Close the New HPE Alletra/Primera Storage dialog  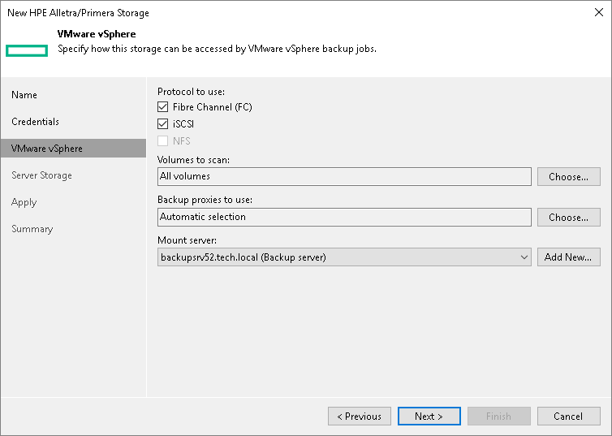(x=599, y=12)
